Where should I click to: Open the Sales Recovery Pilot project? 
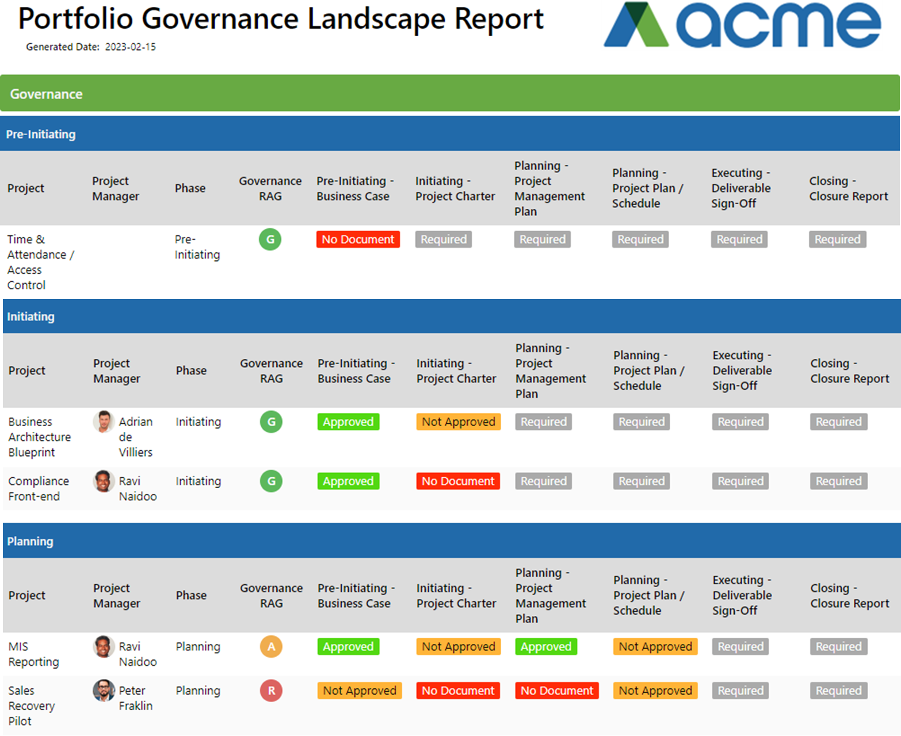[x=32, y=706]
